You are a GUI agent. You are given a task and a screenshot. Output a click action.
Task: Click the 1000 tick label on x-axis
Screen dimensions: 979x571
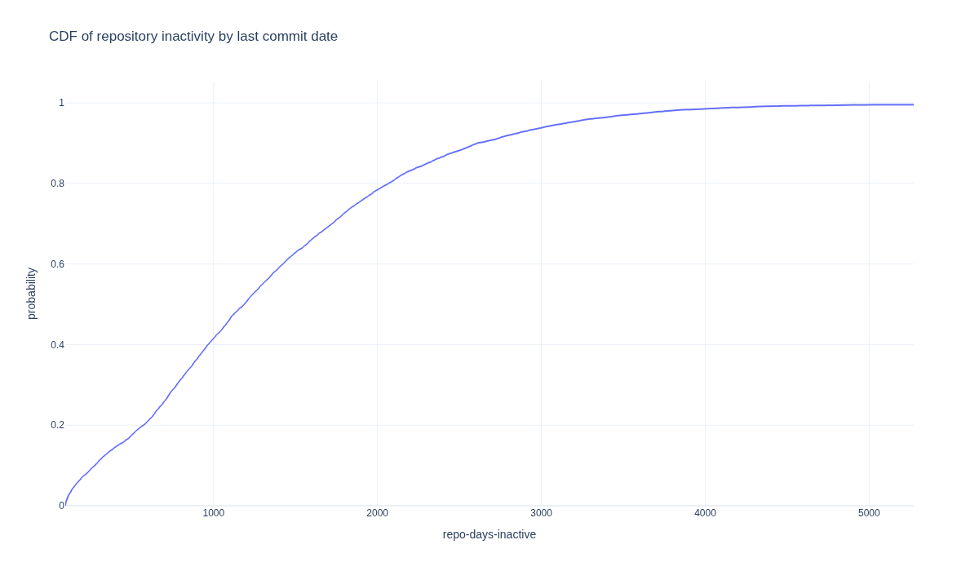tap(214, 513)
